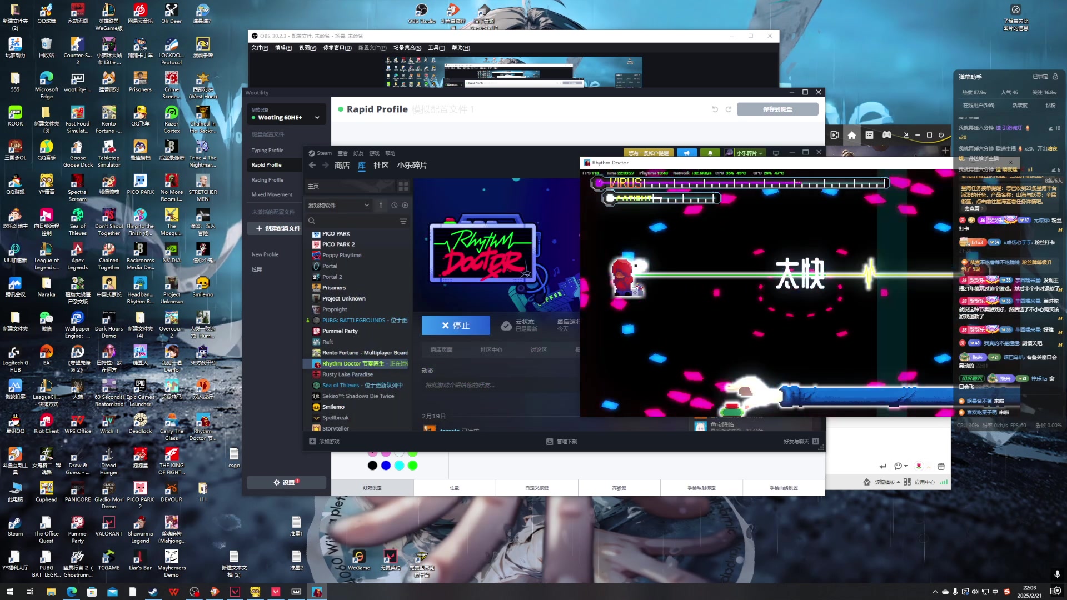
Task: Click ready-to-play filter icon in Steam library
Action: tap(405, 205)
